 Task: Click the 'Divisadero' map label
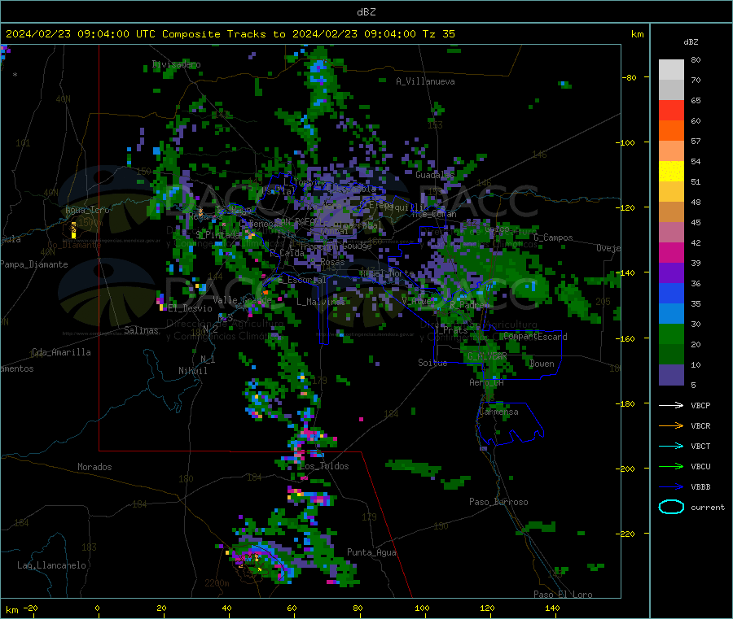click(176, 64)
